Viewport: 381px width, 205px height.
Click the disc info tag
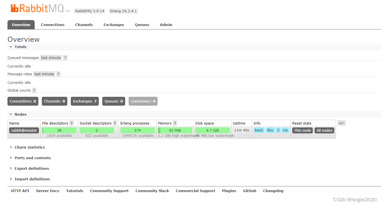point(270,130)
